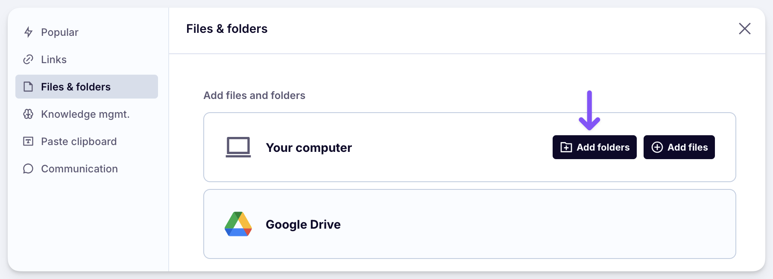Click the brain icon for Knowledge mgmt.
This screenshot has width=773, height=279.
point(28,114)
